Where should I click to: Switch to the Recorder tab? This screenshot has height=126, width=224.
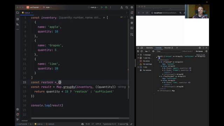click(169, 48)
